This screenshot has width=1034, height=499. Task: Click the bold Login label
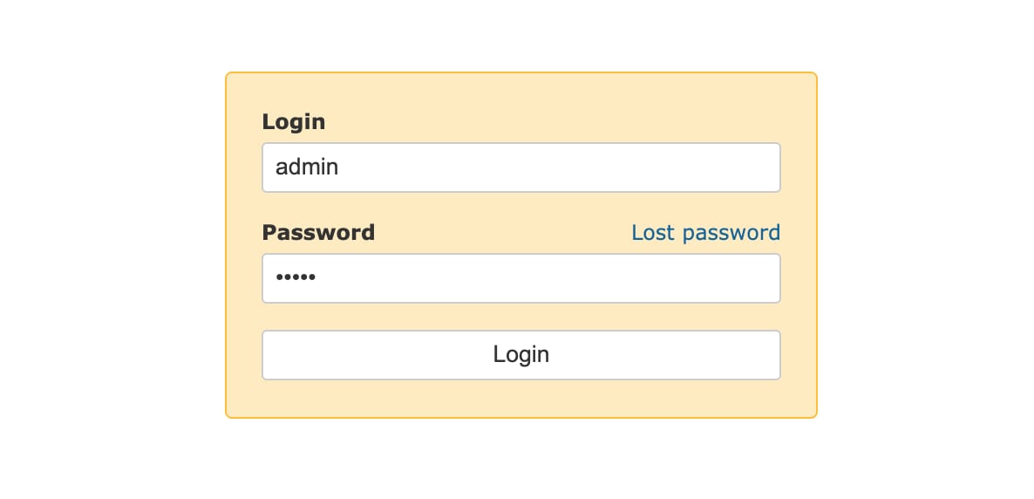pyautogui.click(x=293, y=122)
